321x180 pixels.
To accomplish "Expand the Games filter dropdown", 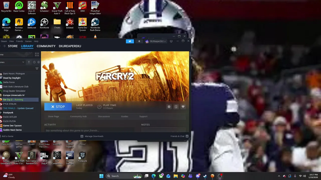I will click(x=13, y=62).
